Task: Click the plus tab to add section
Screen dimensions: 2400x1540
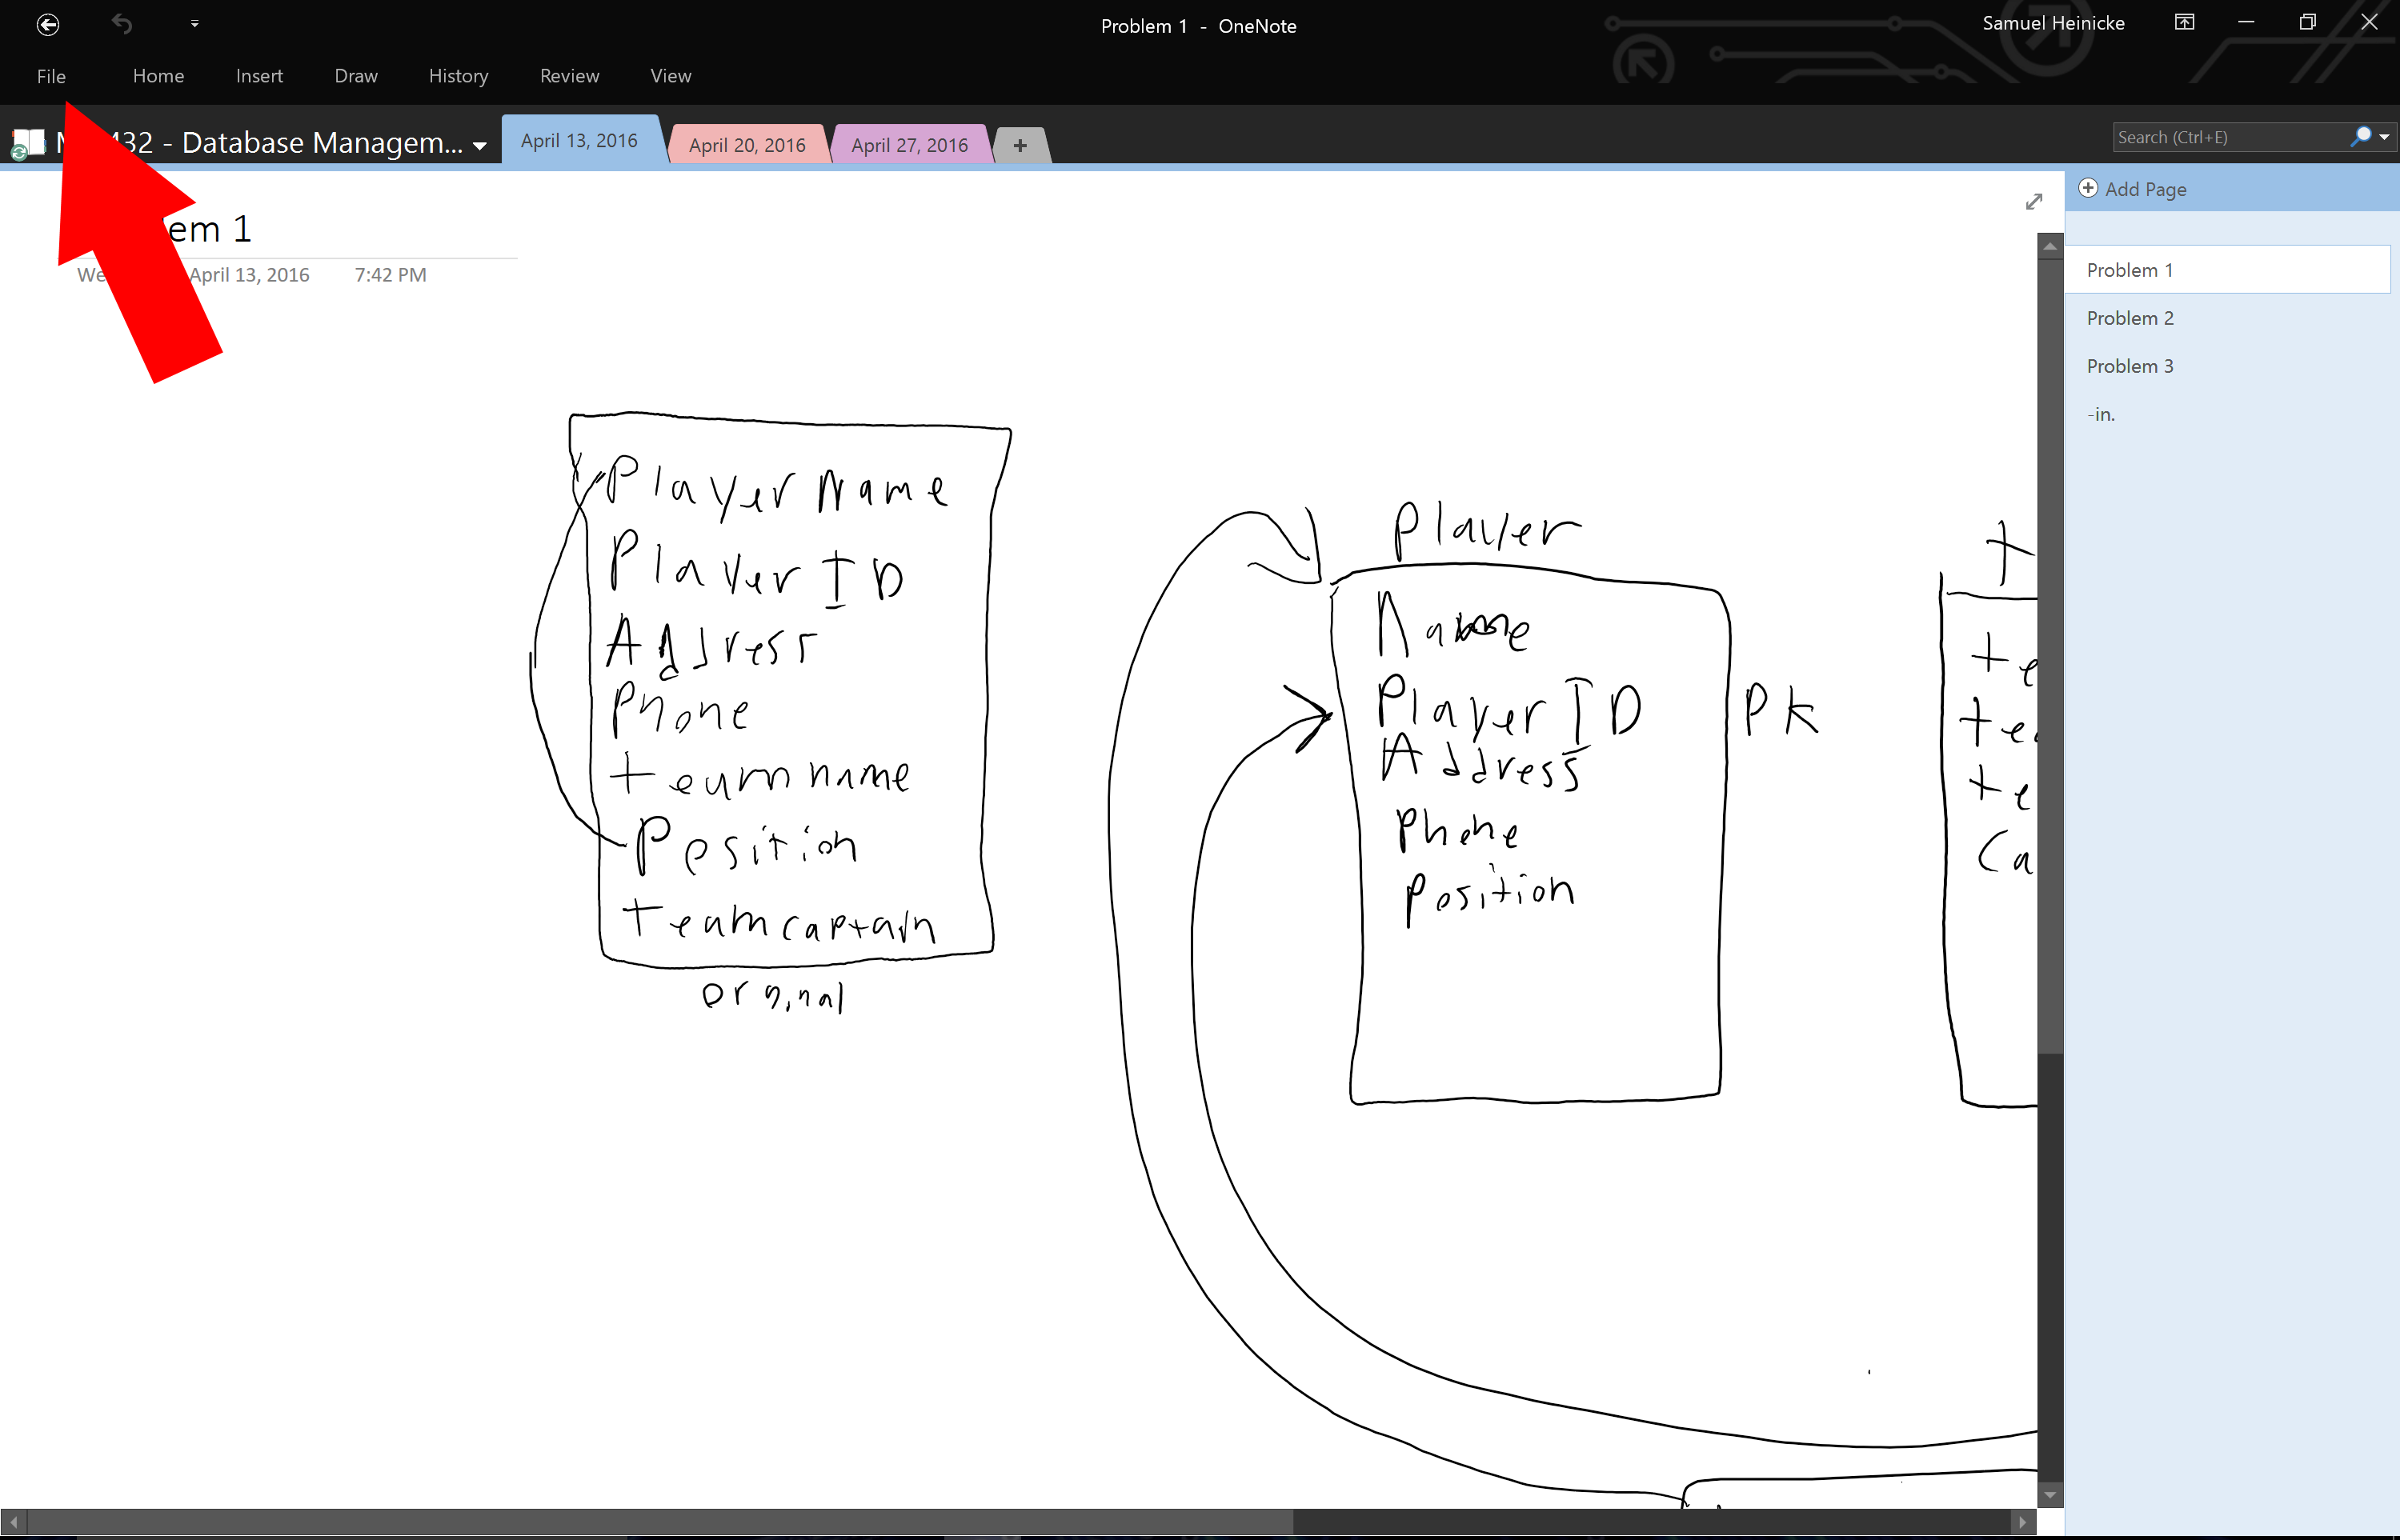Action: pyautogui.click(x=1020, y=145)
